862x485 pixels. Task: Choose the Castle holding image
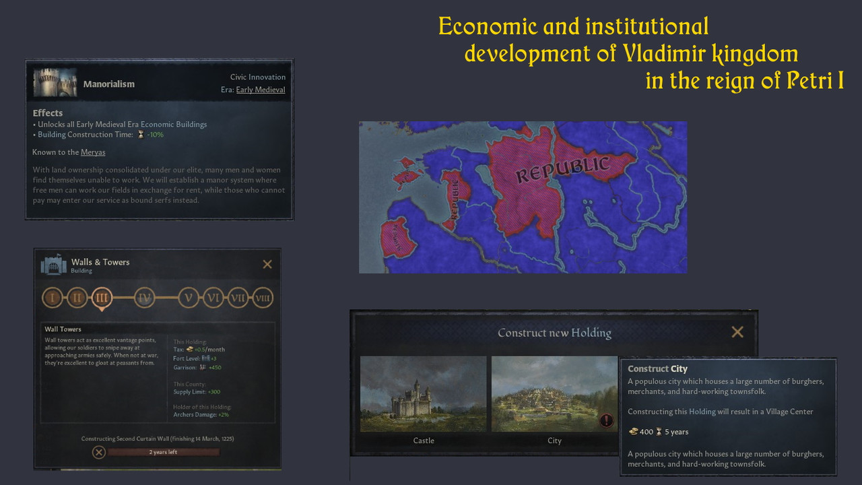point(423,394)
